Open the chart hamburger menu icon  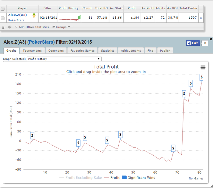coord(203,67)
